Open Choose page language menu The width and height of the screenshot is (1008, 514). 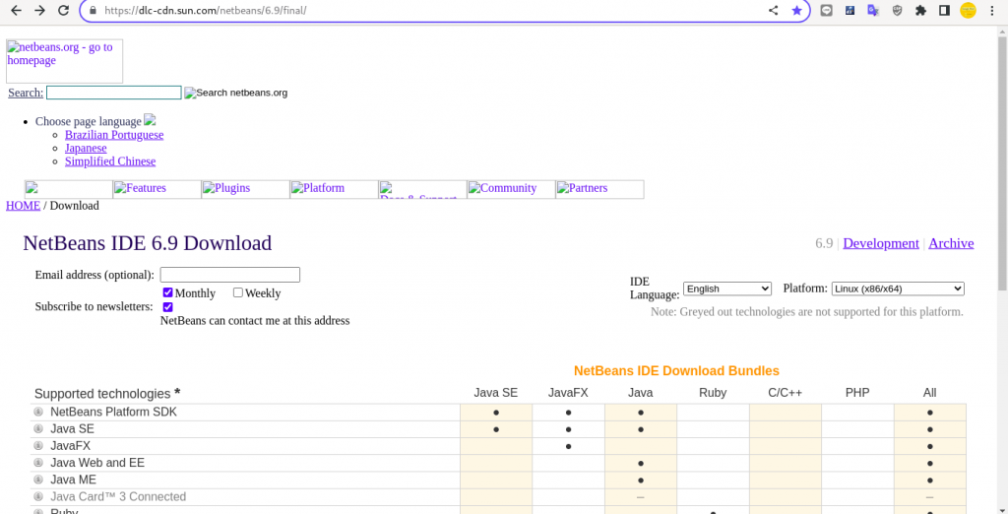(95, 121)
